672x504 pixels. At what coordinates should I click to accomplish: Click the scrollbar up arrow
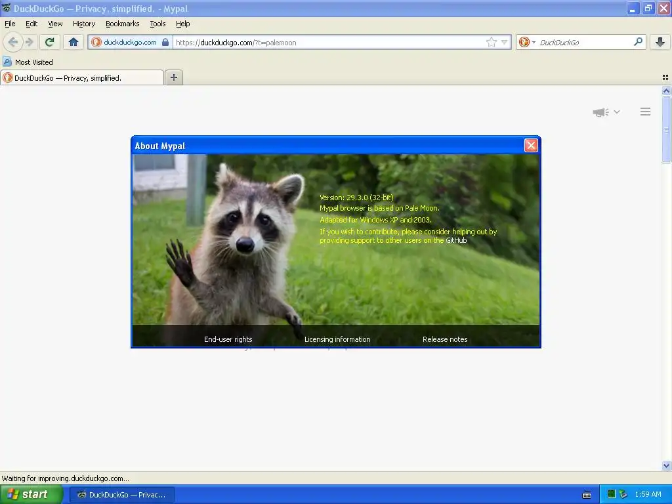click(666, 91)
